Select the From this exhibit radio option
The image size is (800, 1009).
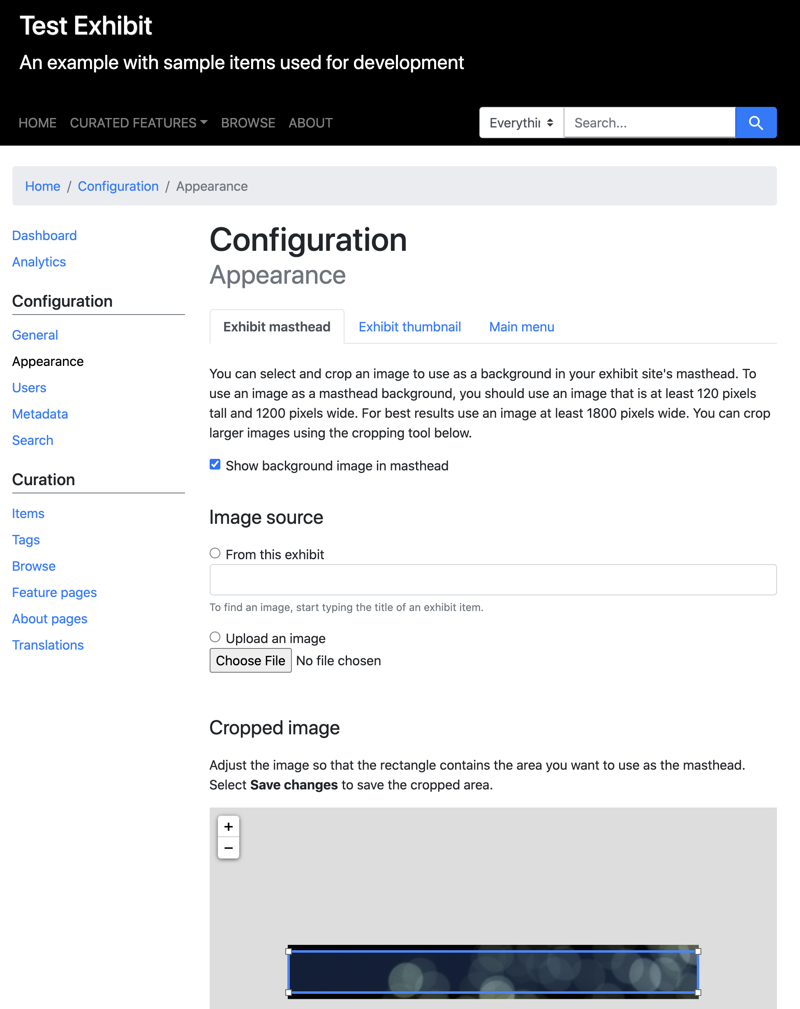pyautogui.click(x=215, y=553)
